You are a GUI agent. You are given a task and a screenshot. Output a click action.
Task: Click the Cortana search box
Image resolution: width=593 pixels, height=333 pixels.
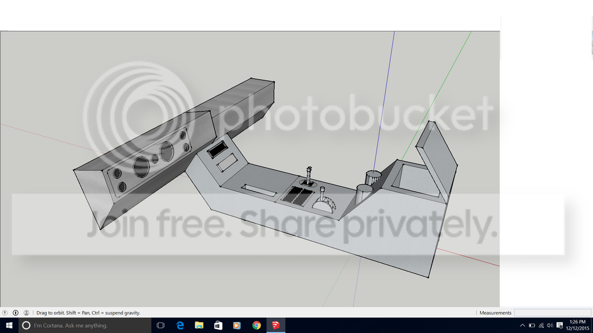[85, 325]
